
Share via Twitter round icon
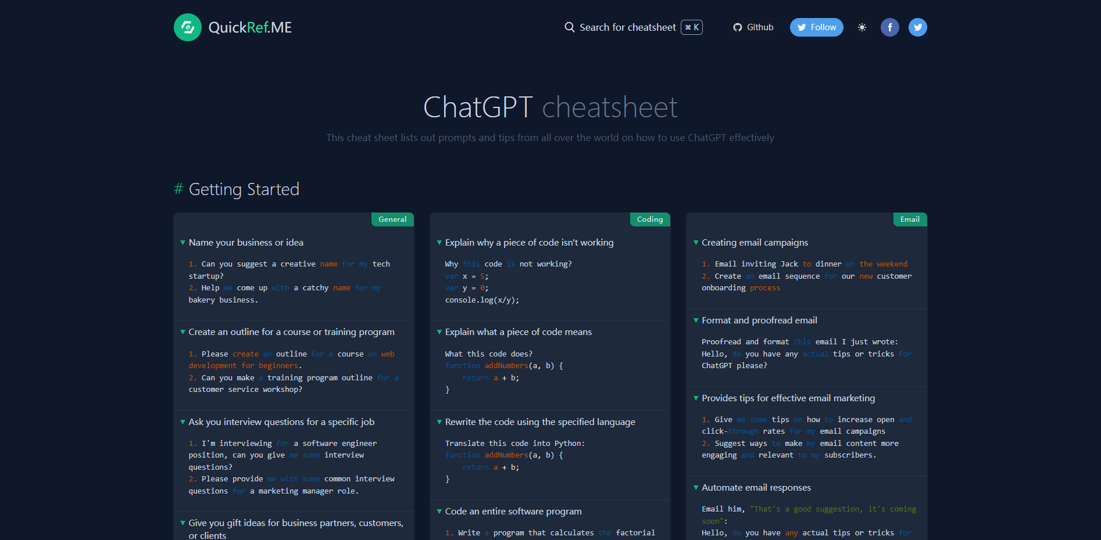pos(918,27)
